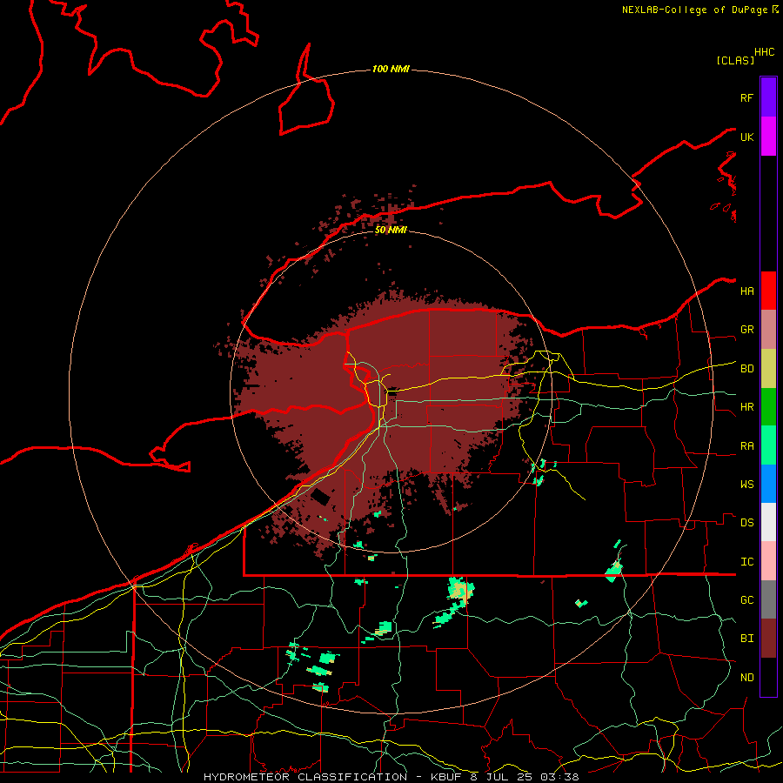Click the RF legend label
Screen dimensions: 783x783
tap(746, 97)
